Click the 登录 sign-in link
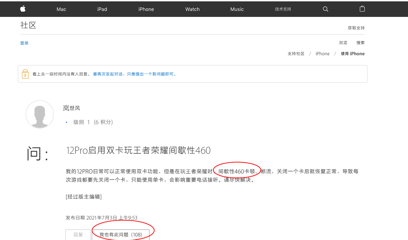The height and width of the screenshot is (240, 408). click(x=24, y=43)
